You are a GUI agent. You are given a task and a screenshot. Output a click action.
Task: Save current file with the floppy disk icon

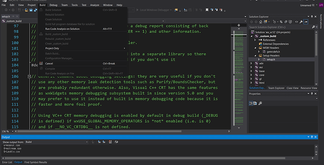(x=31, y=10)
